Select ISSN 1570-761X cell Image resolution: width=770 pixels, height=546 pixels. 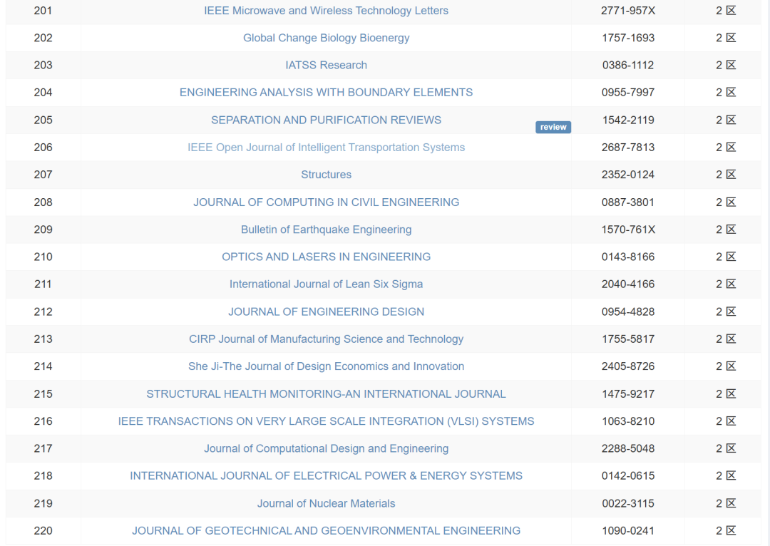628,230
